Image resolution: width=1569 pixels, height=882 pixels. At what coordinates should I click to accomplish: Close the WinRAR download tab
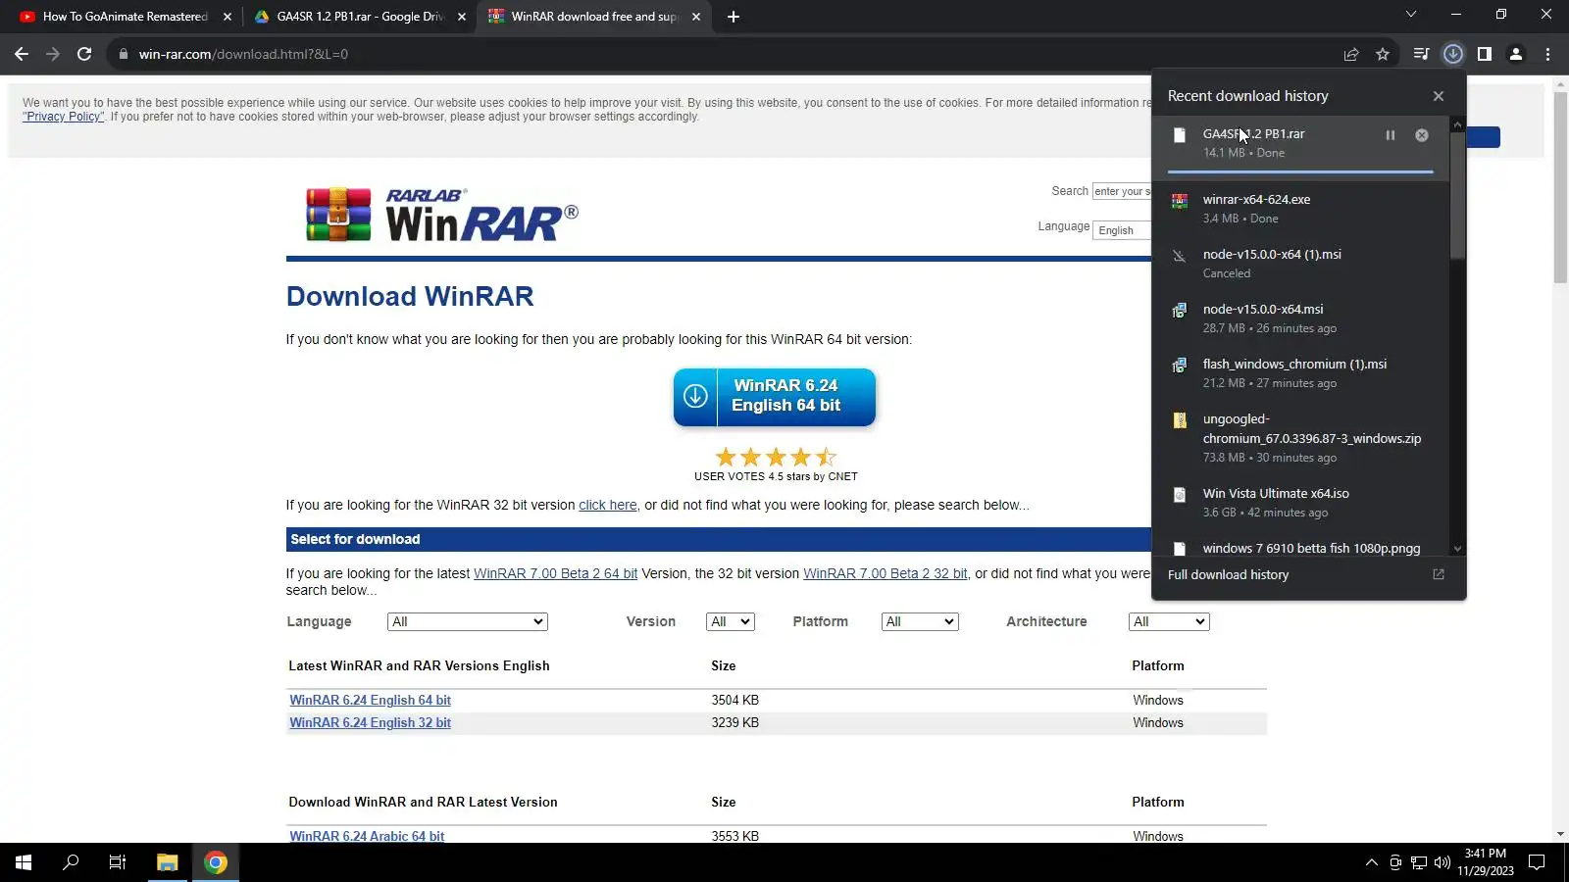coord(696,17)
